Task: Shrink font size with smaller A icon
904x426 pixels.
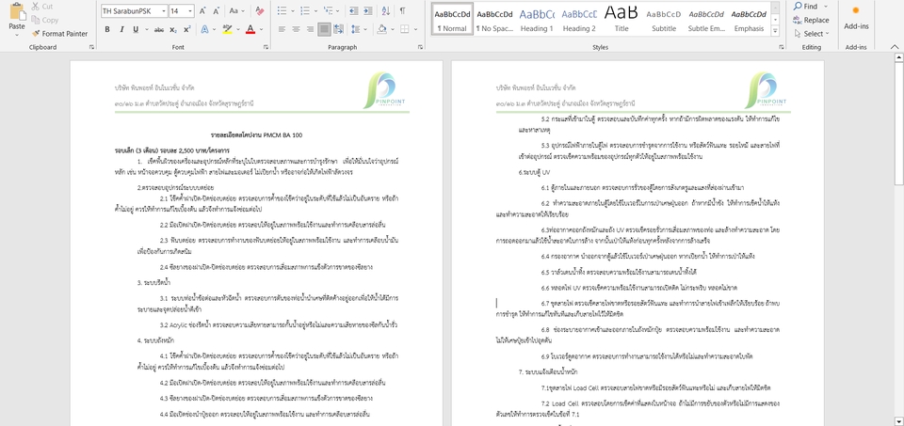Action: point(217,11)
